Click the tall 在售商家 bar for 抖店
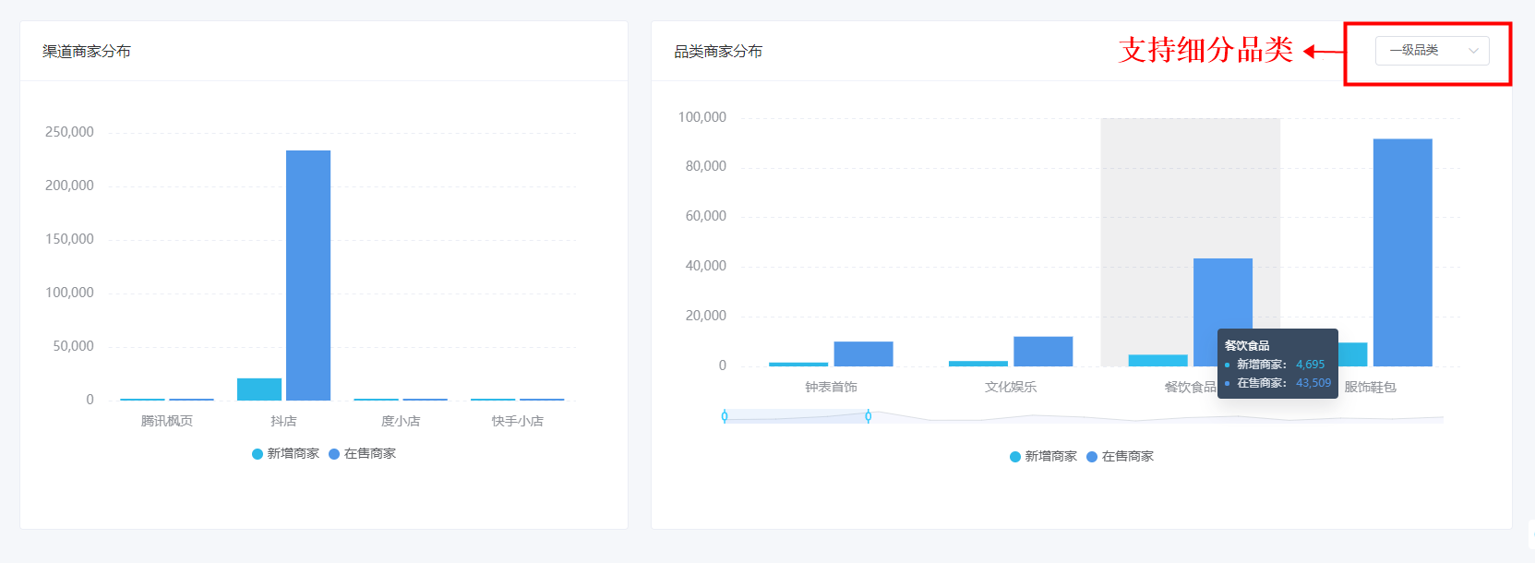The width and height of the screenshot is (1535, 563). (308, 275)
